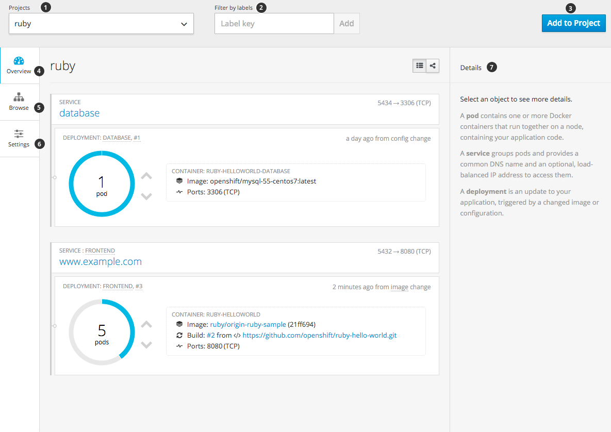Switch to list view using the list icon

[x=419, y=65]
